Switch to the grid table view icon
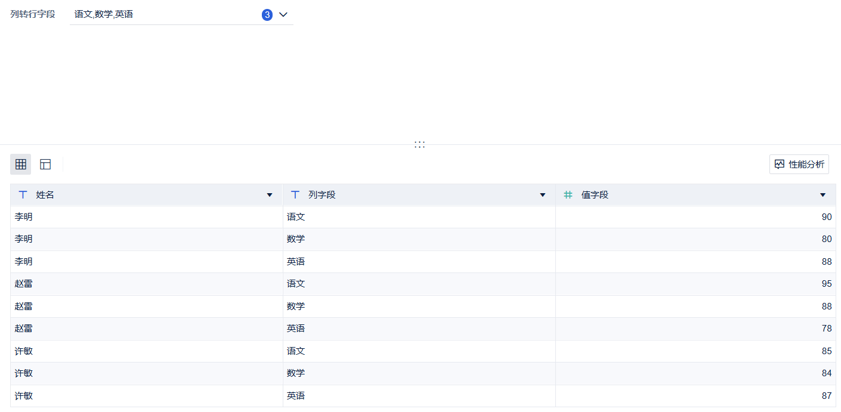This screenshot has height=412, width=841. tap(21, 164)
